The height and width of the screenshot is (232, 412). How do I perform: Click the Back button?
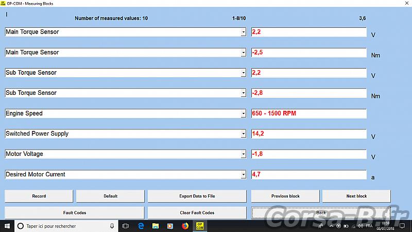(321, 212)
